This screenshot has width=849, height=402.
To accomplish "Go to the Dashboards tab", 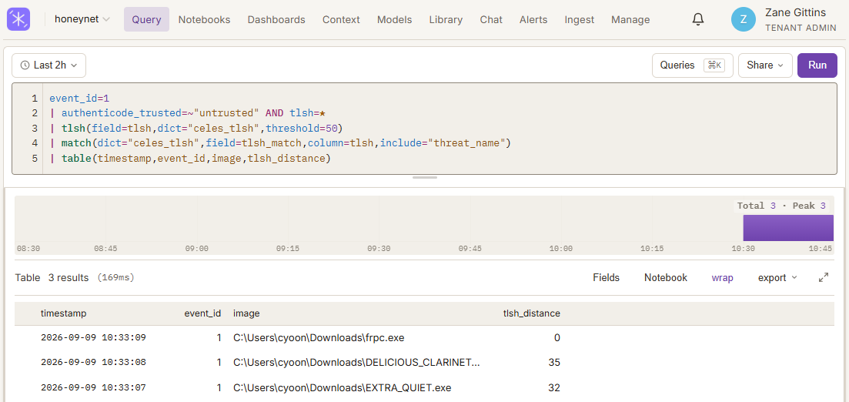I will (276, 19).
